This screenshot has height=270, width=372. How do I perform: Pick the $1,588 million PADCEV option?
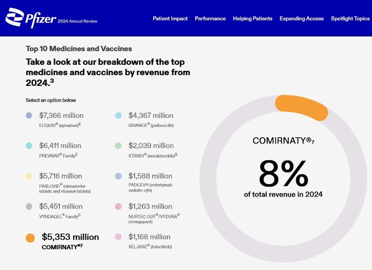point(150,176)
